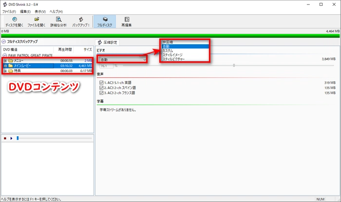Click the 4,461 MB size cell
The height and width of the screenshot is (202, 341).
pos(85,66)
